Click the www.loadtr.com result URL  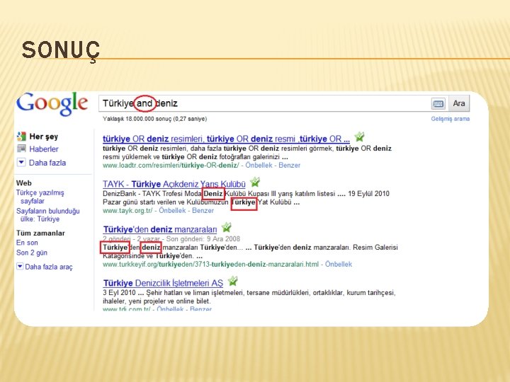click(x=171, y=165)
